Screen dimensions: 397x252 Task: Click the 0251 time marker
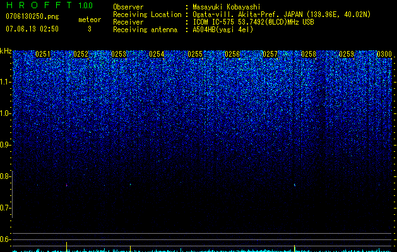(x=43, y=54)
